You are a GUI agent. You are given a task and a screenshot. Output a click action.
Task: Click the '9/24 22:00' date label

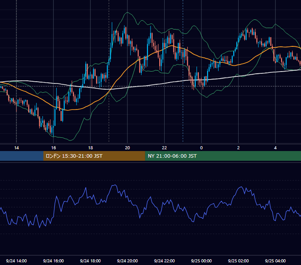click(x=164, y=261)
